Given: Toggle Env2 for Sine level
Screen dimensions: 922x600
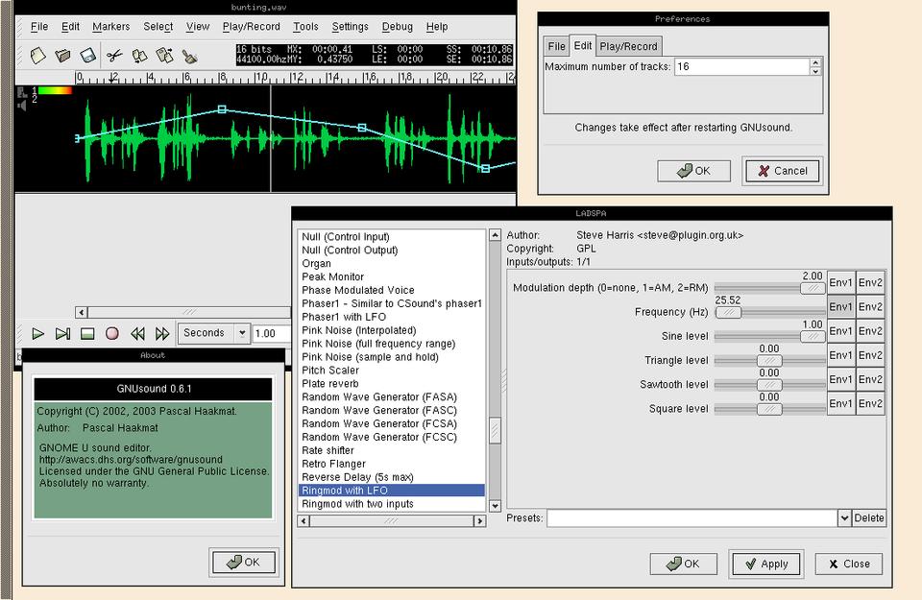Looking at the screenshot, I should [870, 331].
